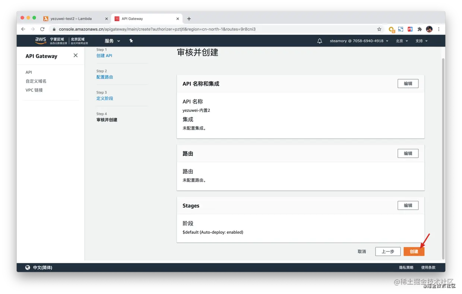462x294 pixels.
Task: Close the API Gateway side panel
Action: tap(76, 55)
